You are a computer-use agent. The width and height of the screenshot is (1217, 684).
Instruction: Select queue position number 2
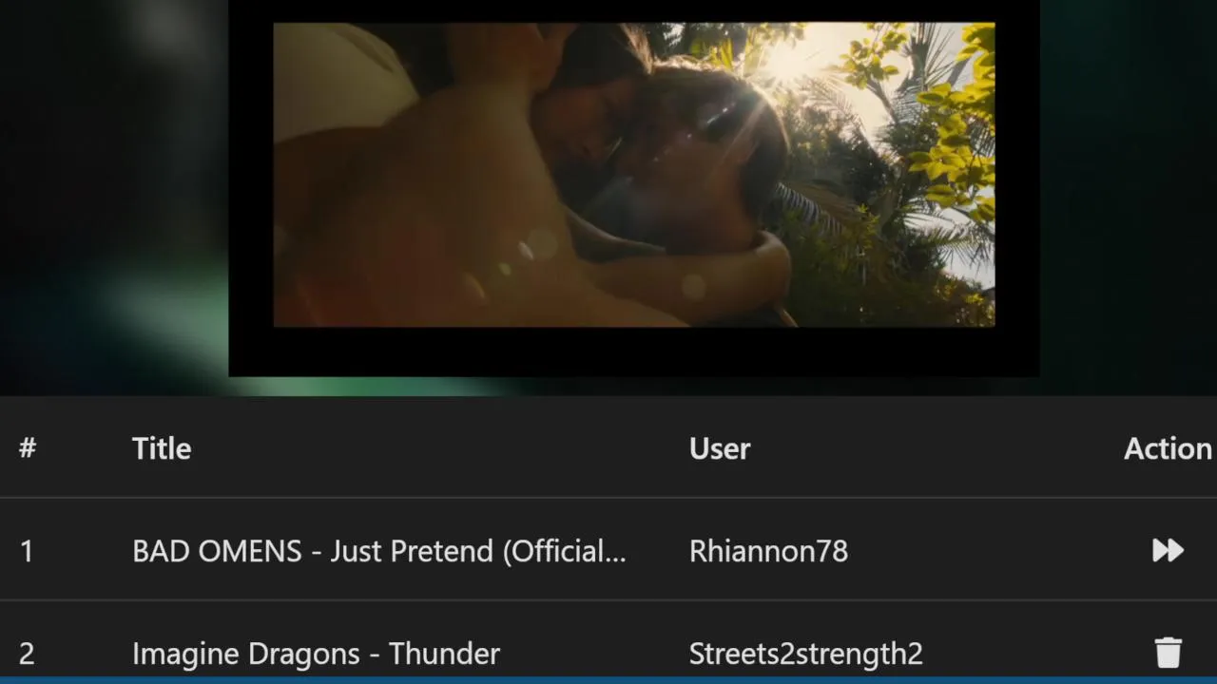click(x=27, y=654)
